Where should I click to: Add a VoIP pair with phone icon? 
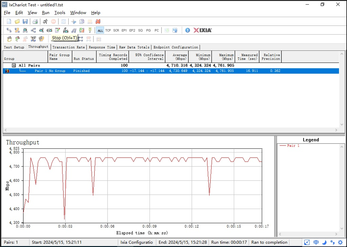(x=17, y=30)
